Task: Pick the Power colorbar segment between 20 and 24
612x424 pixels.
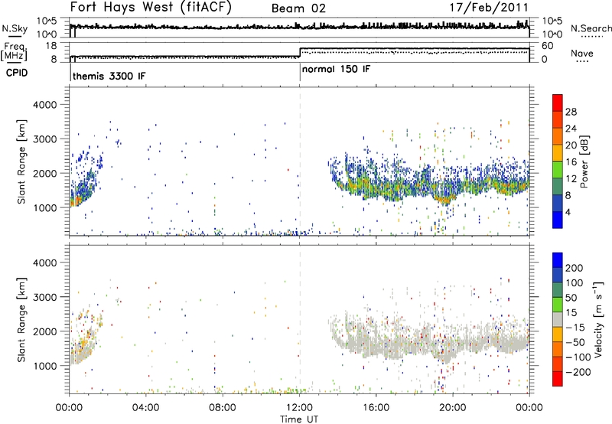Action: 558,137
